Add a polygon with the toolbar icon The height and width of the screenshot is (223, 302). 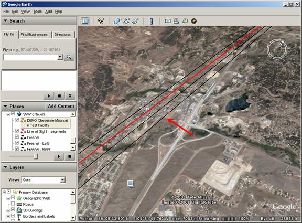117,21
